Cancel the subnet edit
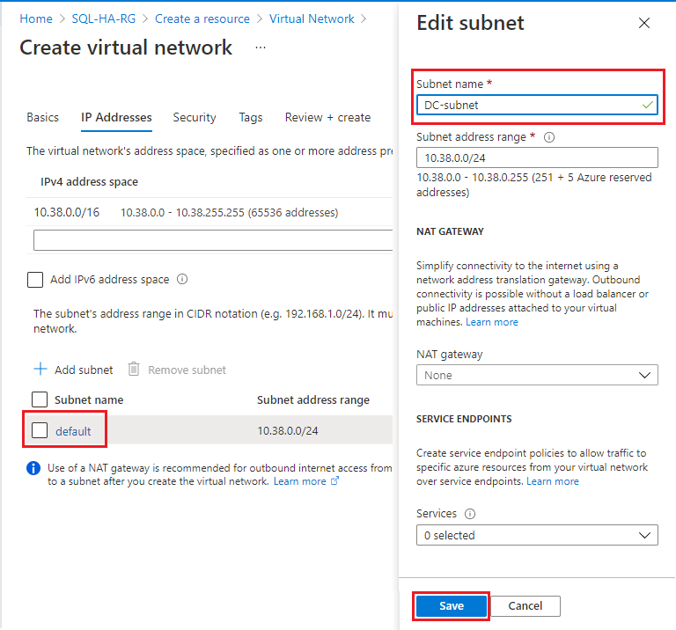Viewport: 676px width, 630px height. [x=525, y=606]
